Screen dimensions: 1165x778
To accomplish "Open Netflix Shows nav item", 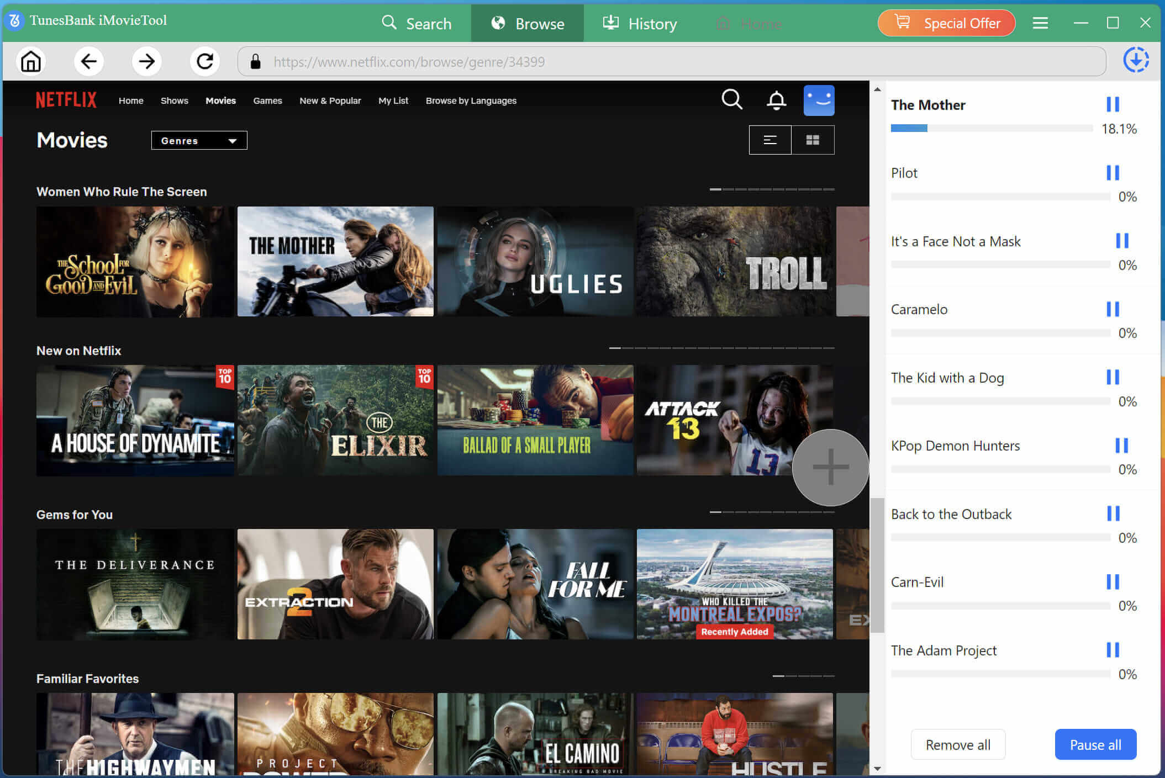I will tap(175, 100).
